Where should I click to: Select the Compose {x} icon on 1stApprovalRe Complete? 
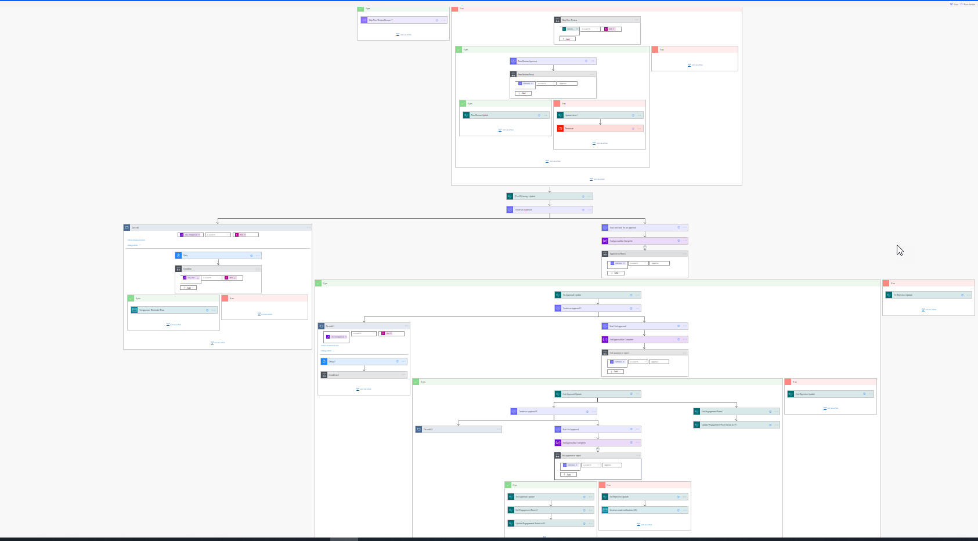(x=605, y=241)
